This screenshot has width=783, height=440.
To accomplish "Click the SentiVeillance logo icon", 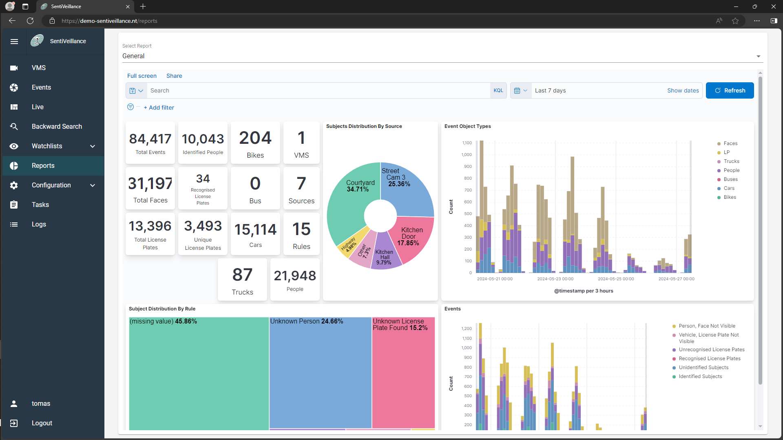I will click(37, 41).
